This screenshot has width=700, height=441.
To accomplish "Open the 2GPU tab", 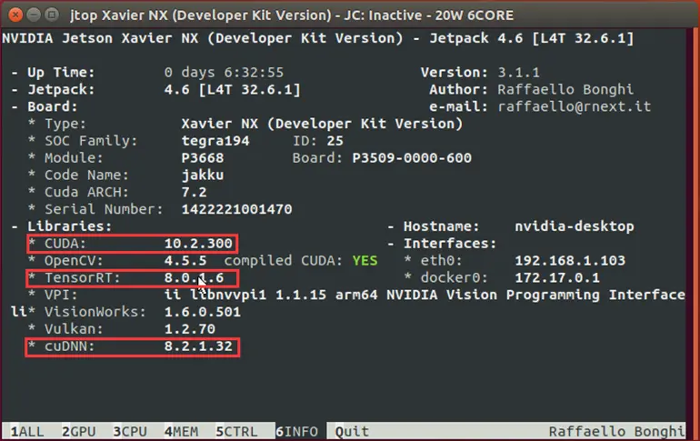I will pos(78,432).
